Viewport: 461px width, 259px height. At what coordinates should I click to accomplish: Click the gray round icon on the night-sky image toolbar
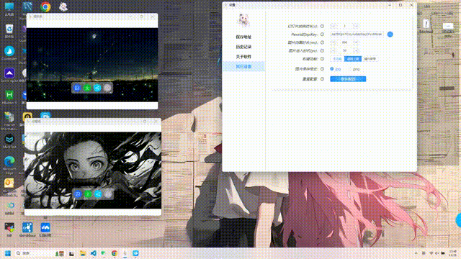tap(107, 88)
